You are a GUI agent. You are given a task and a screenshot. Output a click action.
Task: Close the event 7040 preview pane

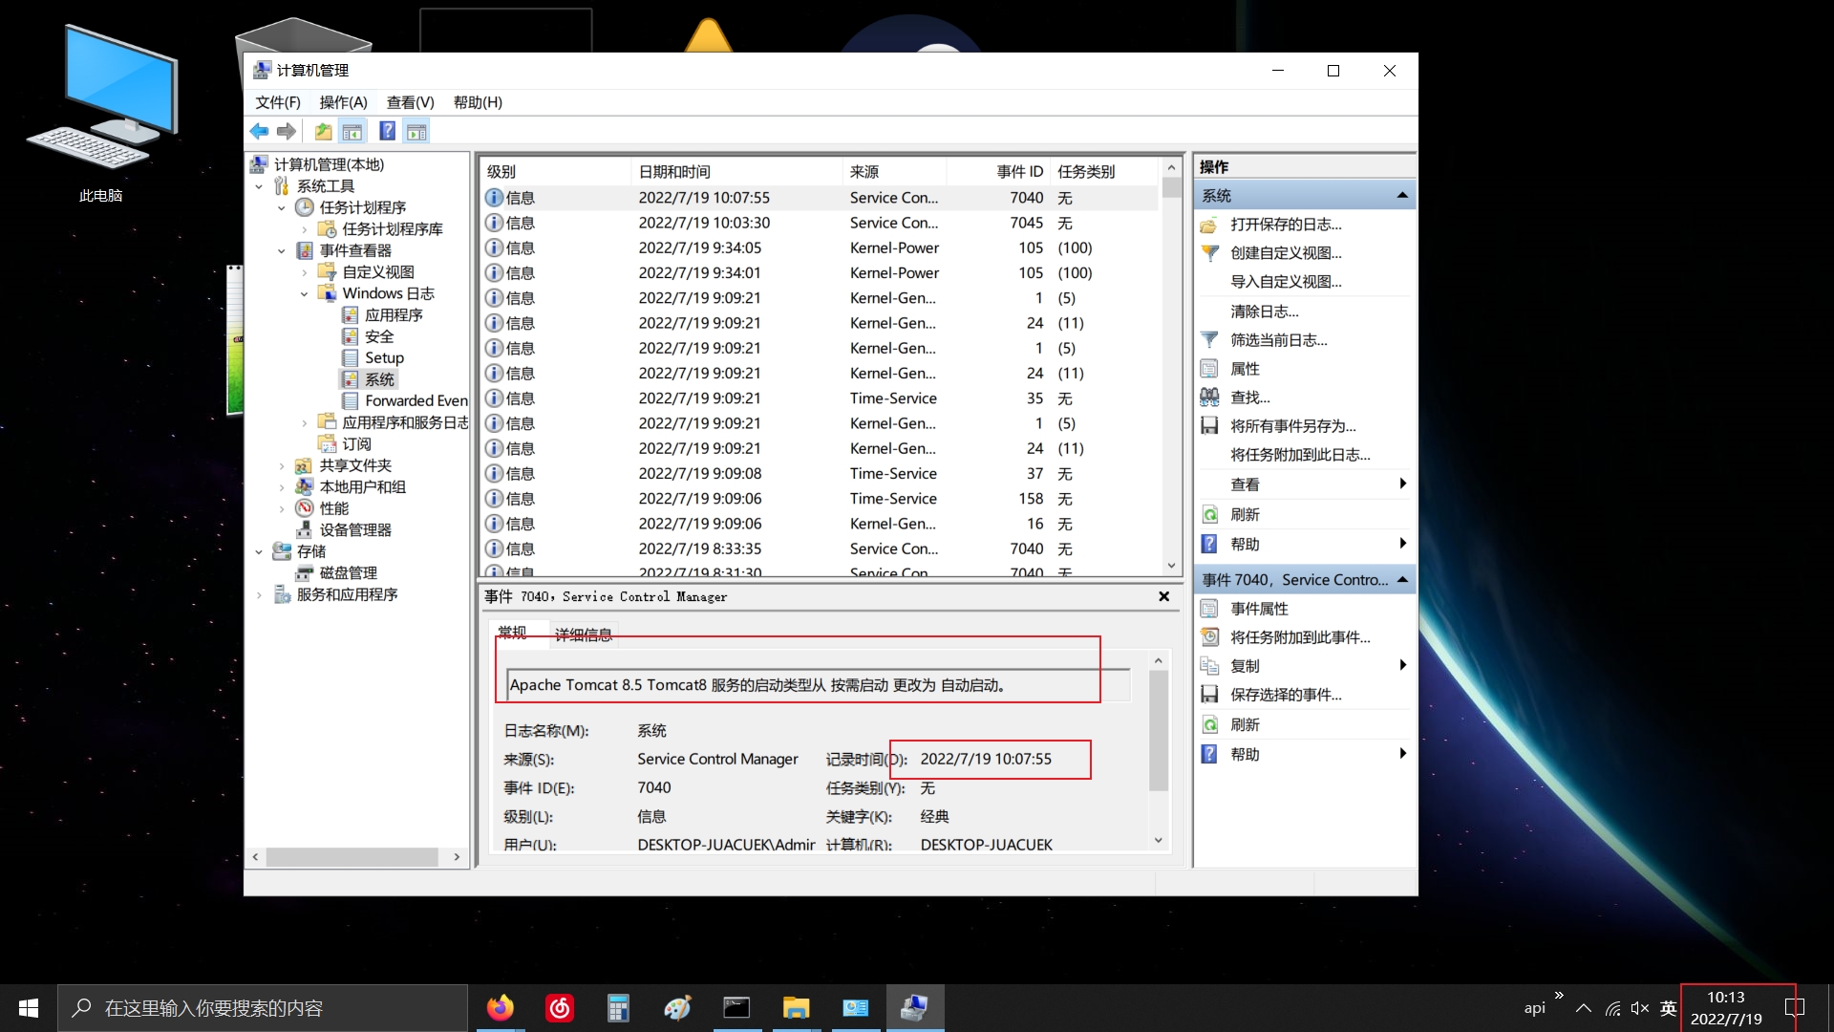tap(1163, 596)
